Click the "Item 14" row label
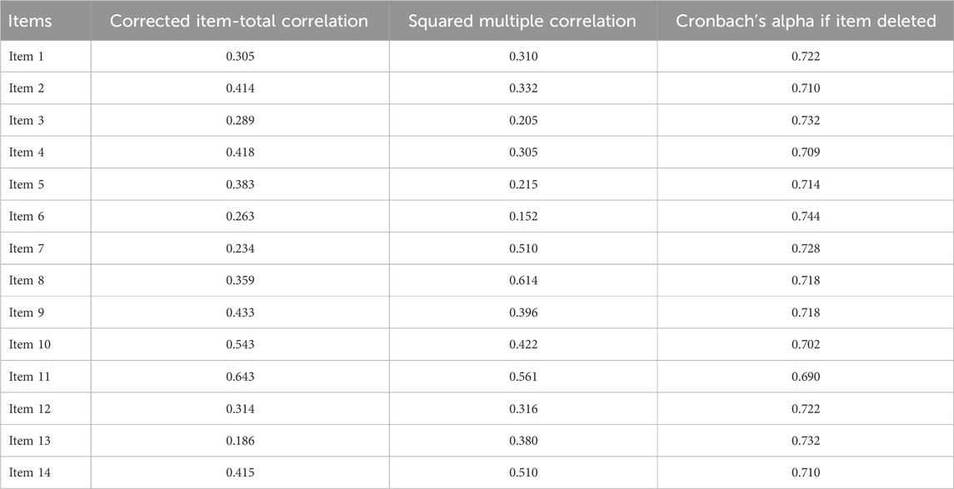This screenshot has height=489, width=954. pos(29,472)
